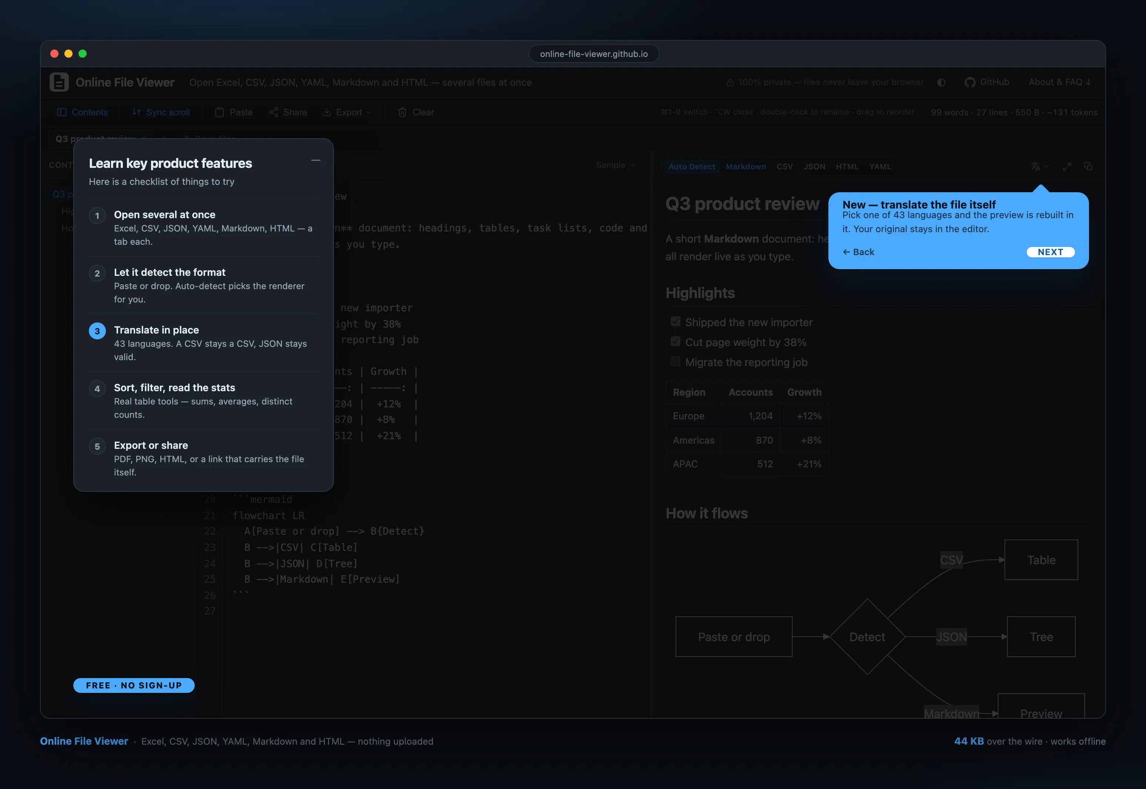
Task: Switch to the JSON format tab
Action: click(x=814, y=167)
